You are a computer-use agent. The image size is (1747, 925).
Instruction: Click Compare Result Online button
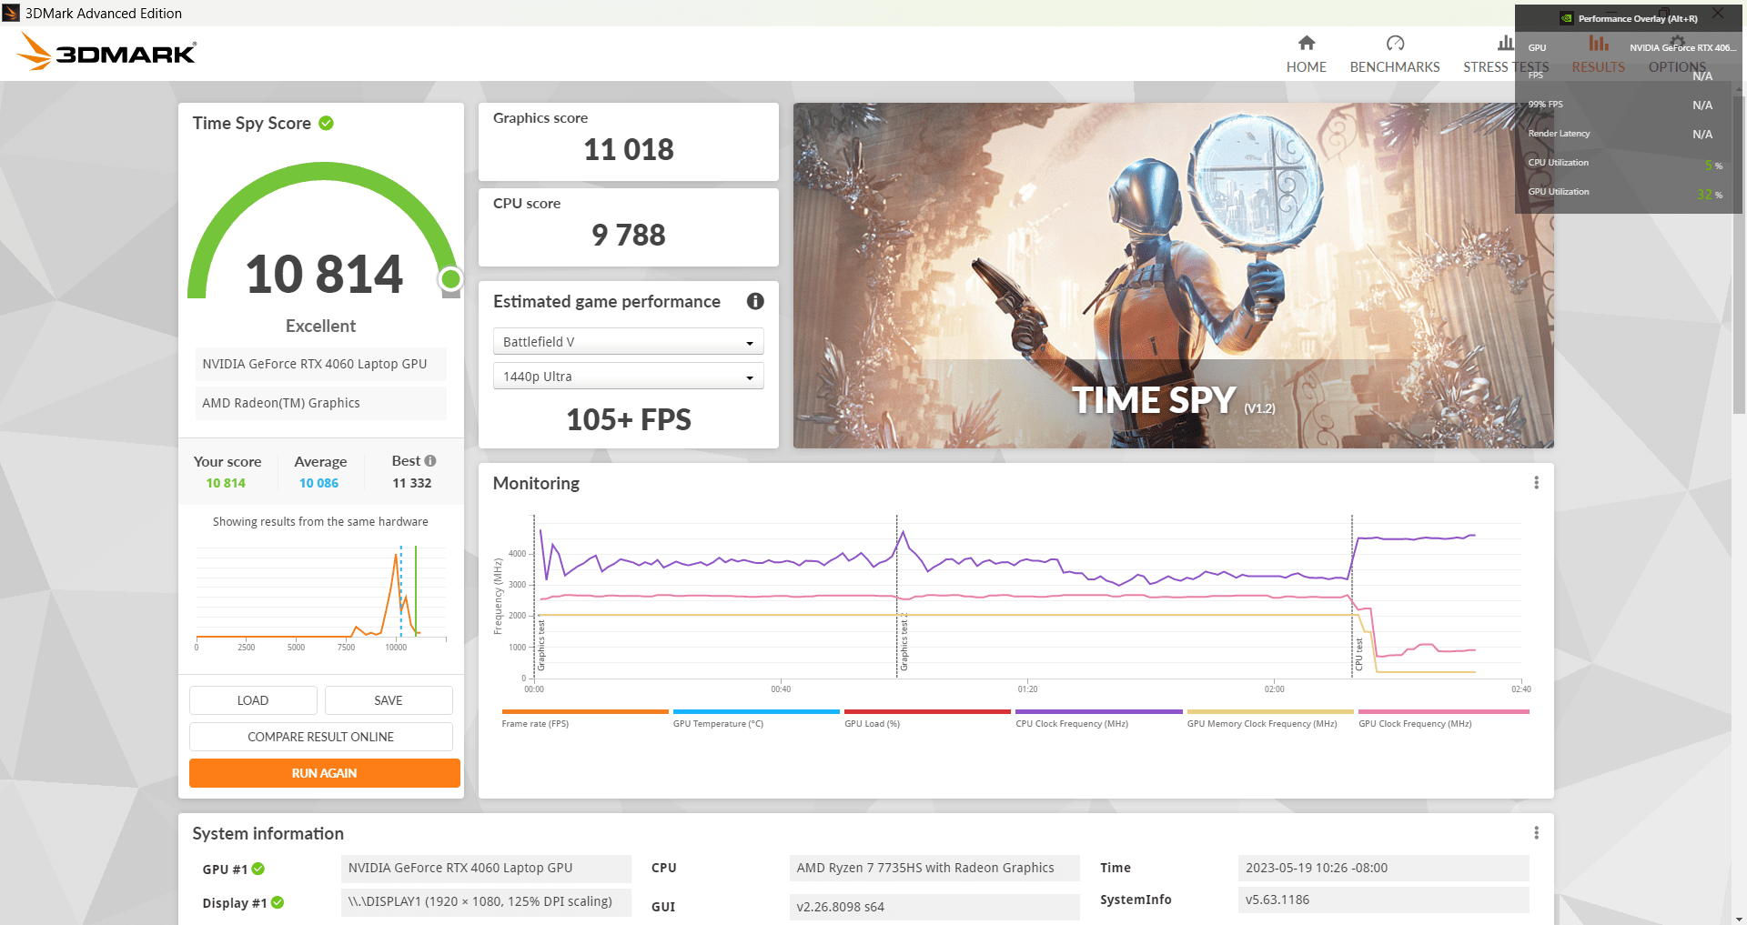tap(320, 737)
